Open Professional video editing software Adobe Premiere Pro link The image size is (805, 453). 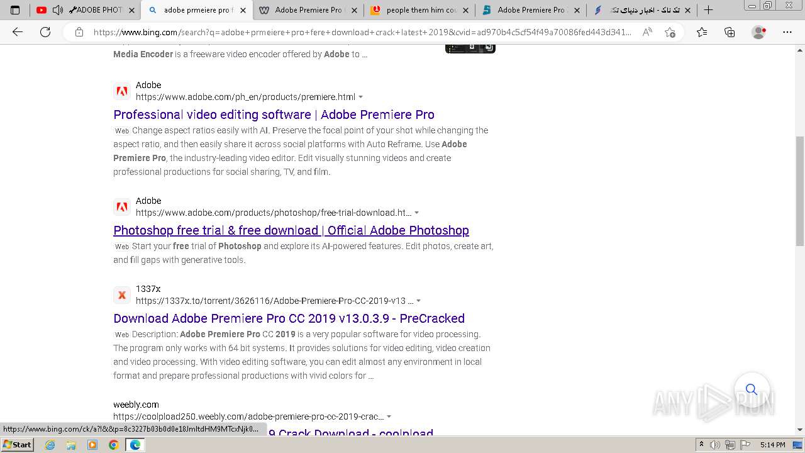[274, 115]
